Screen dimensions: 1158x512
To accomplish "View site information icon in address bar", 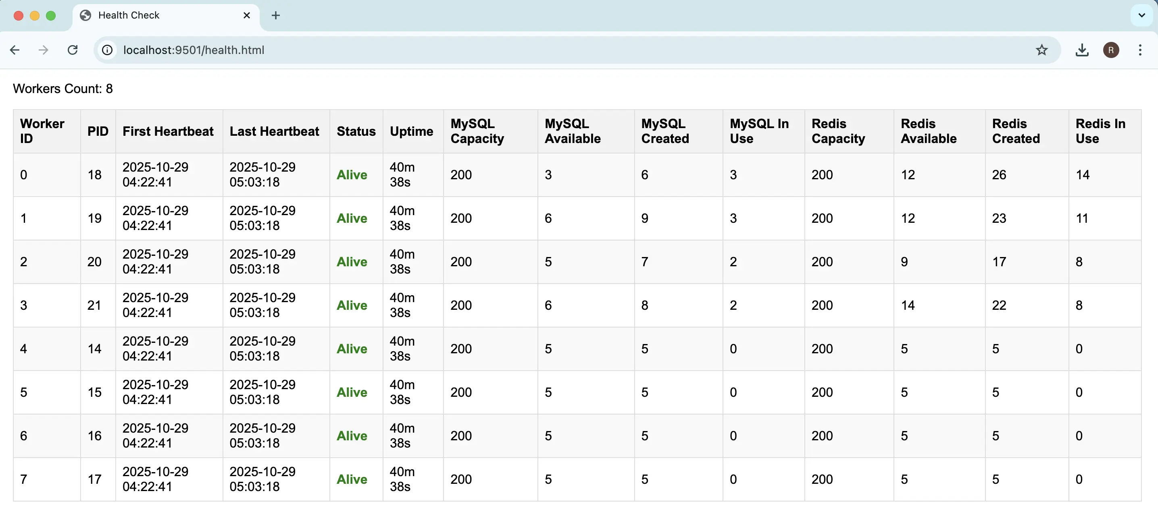I will (107, 50).
